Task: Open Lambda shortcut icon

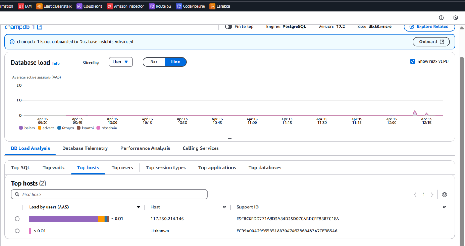Action: point(212,6)
